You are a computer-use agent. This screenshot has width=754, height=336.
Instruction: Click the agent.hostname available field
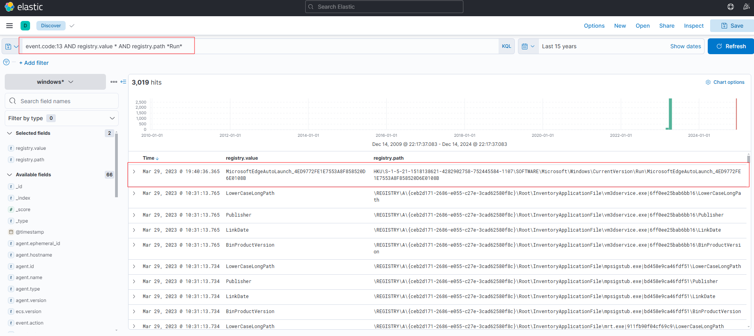coord(34,255)
